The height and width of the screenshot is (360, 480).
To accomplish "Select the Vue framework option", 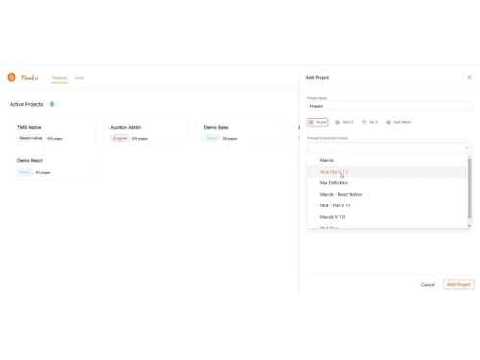I will coord(370,122).
